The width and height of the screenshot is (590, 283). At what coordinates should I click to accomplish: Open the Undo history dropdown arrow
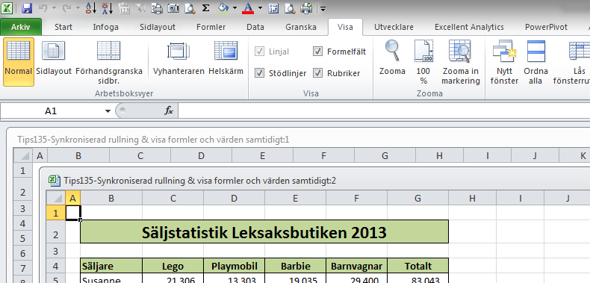tap(55, 8)
